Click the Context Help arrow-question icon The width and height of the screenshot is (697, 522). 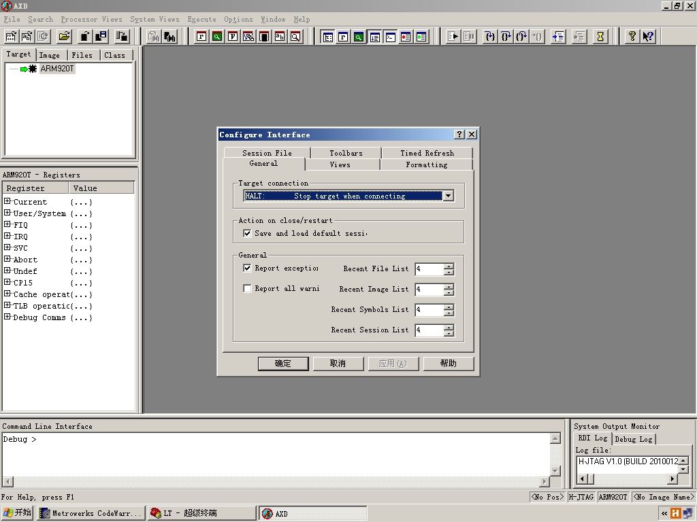point(648,37)
